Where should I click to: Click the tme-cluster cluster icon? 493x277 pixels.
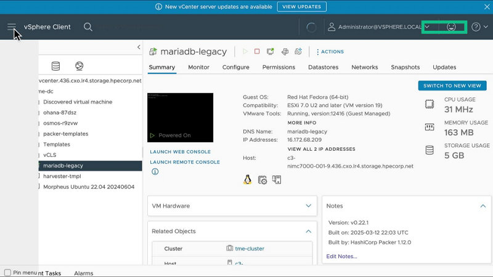coord(229,248)
